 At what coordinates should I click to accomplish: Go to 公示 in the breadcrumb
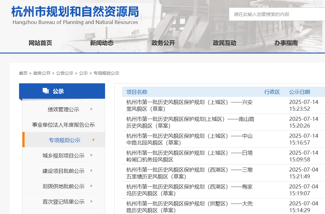tap(83, 73)
